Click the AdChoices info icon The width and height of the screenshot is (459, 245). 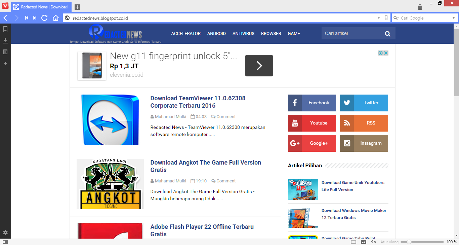coord(381,53)
